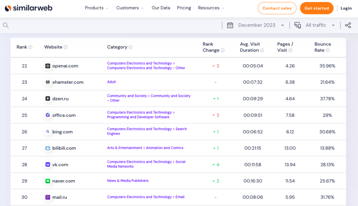Screen dimensions: 358x206
Task: Click the Search Engines category link
Action: coord(147,131)
